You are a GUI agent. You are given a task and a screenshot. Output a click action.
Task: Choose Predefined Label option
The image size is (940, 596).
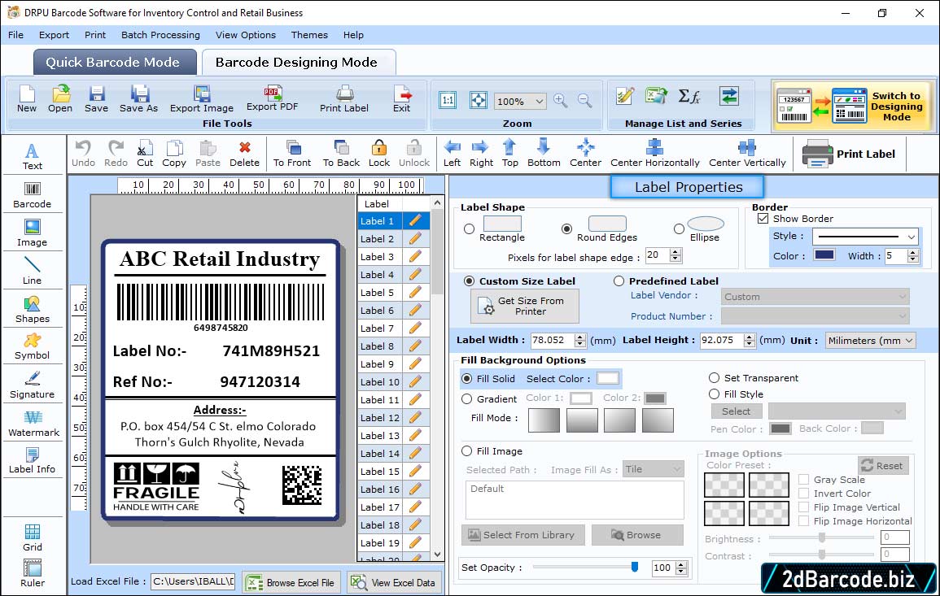(x=619, y=281)
